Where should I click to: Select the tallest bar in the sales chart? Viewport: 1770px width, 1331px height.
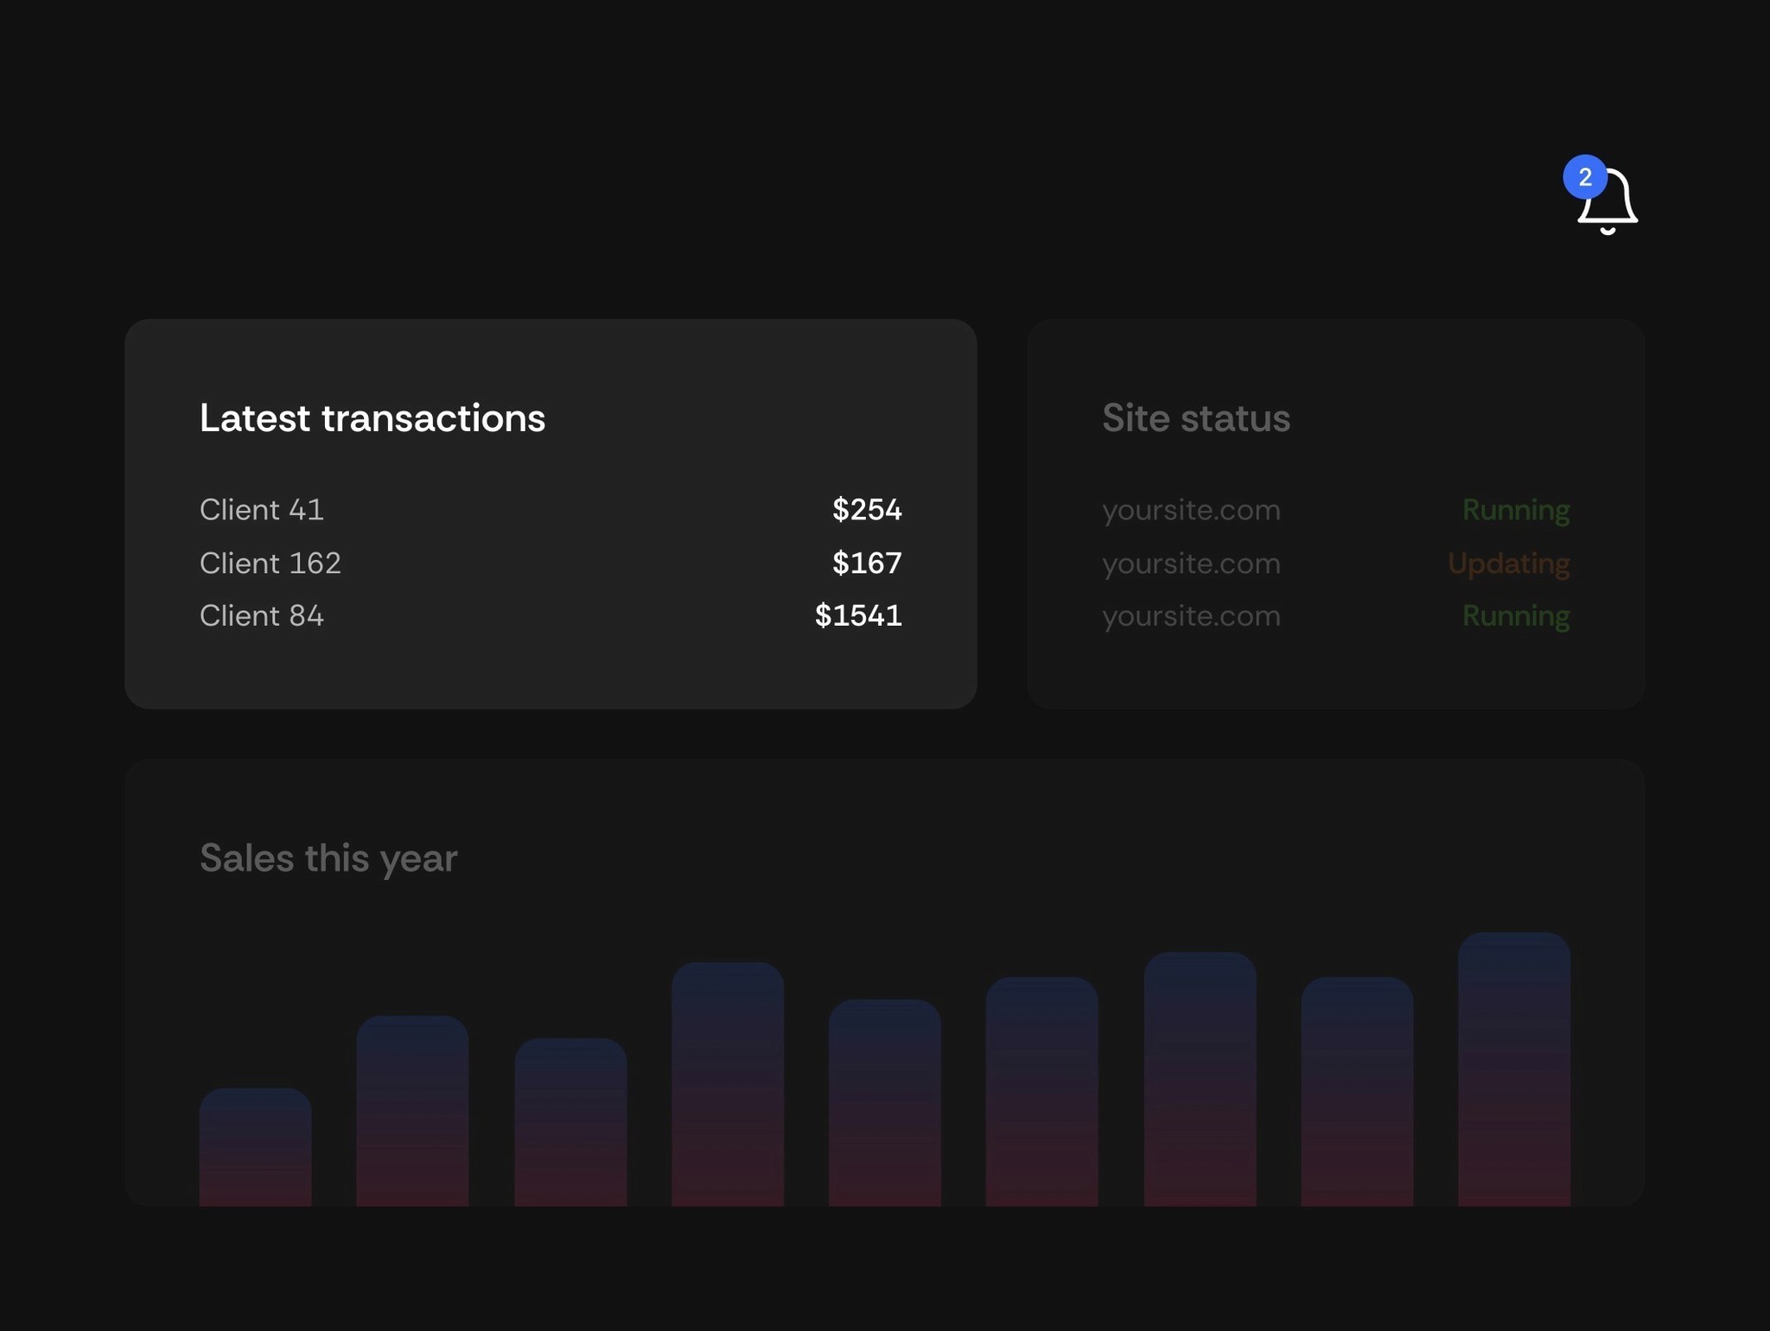[1513, 1063]
